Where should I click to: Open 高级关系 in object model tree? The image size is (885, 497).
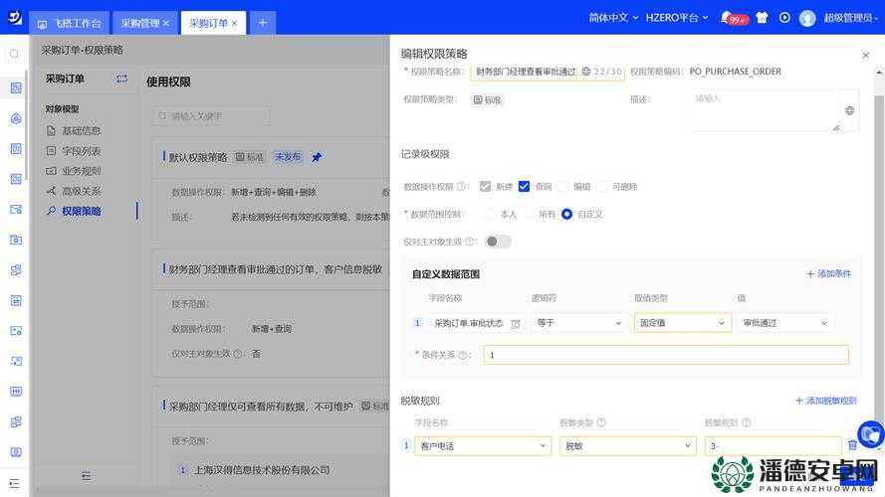[x=82, y=191]
